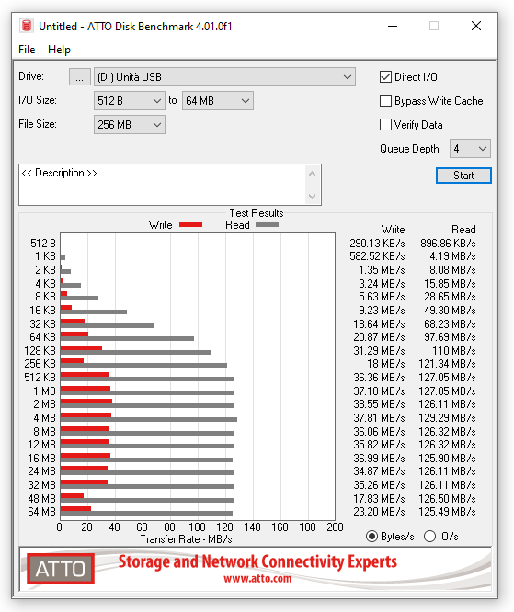Screen dimensions: 514x612
Task: Click the gray Read legend swatch
Action: point(268,225)
